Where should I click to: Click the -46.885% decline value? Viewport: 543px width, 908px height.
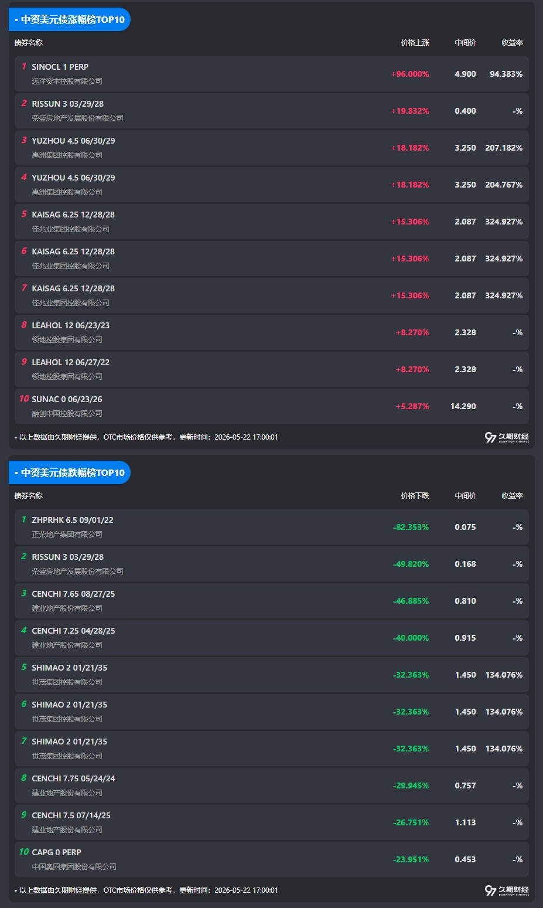point(411,601)
